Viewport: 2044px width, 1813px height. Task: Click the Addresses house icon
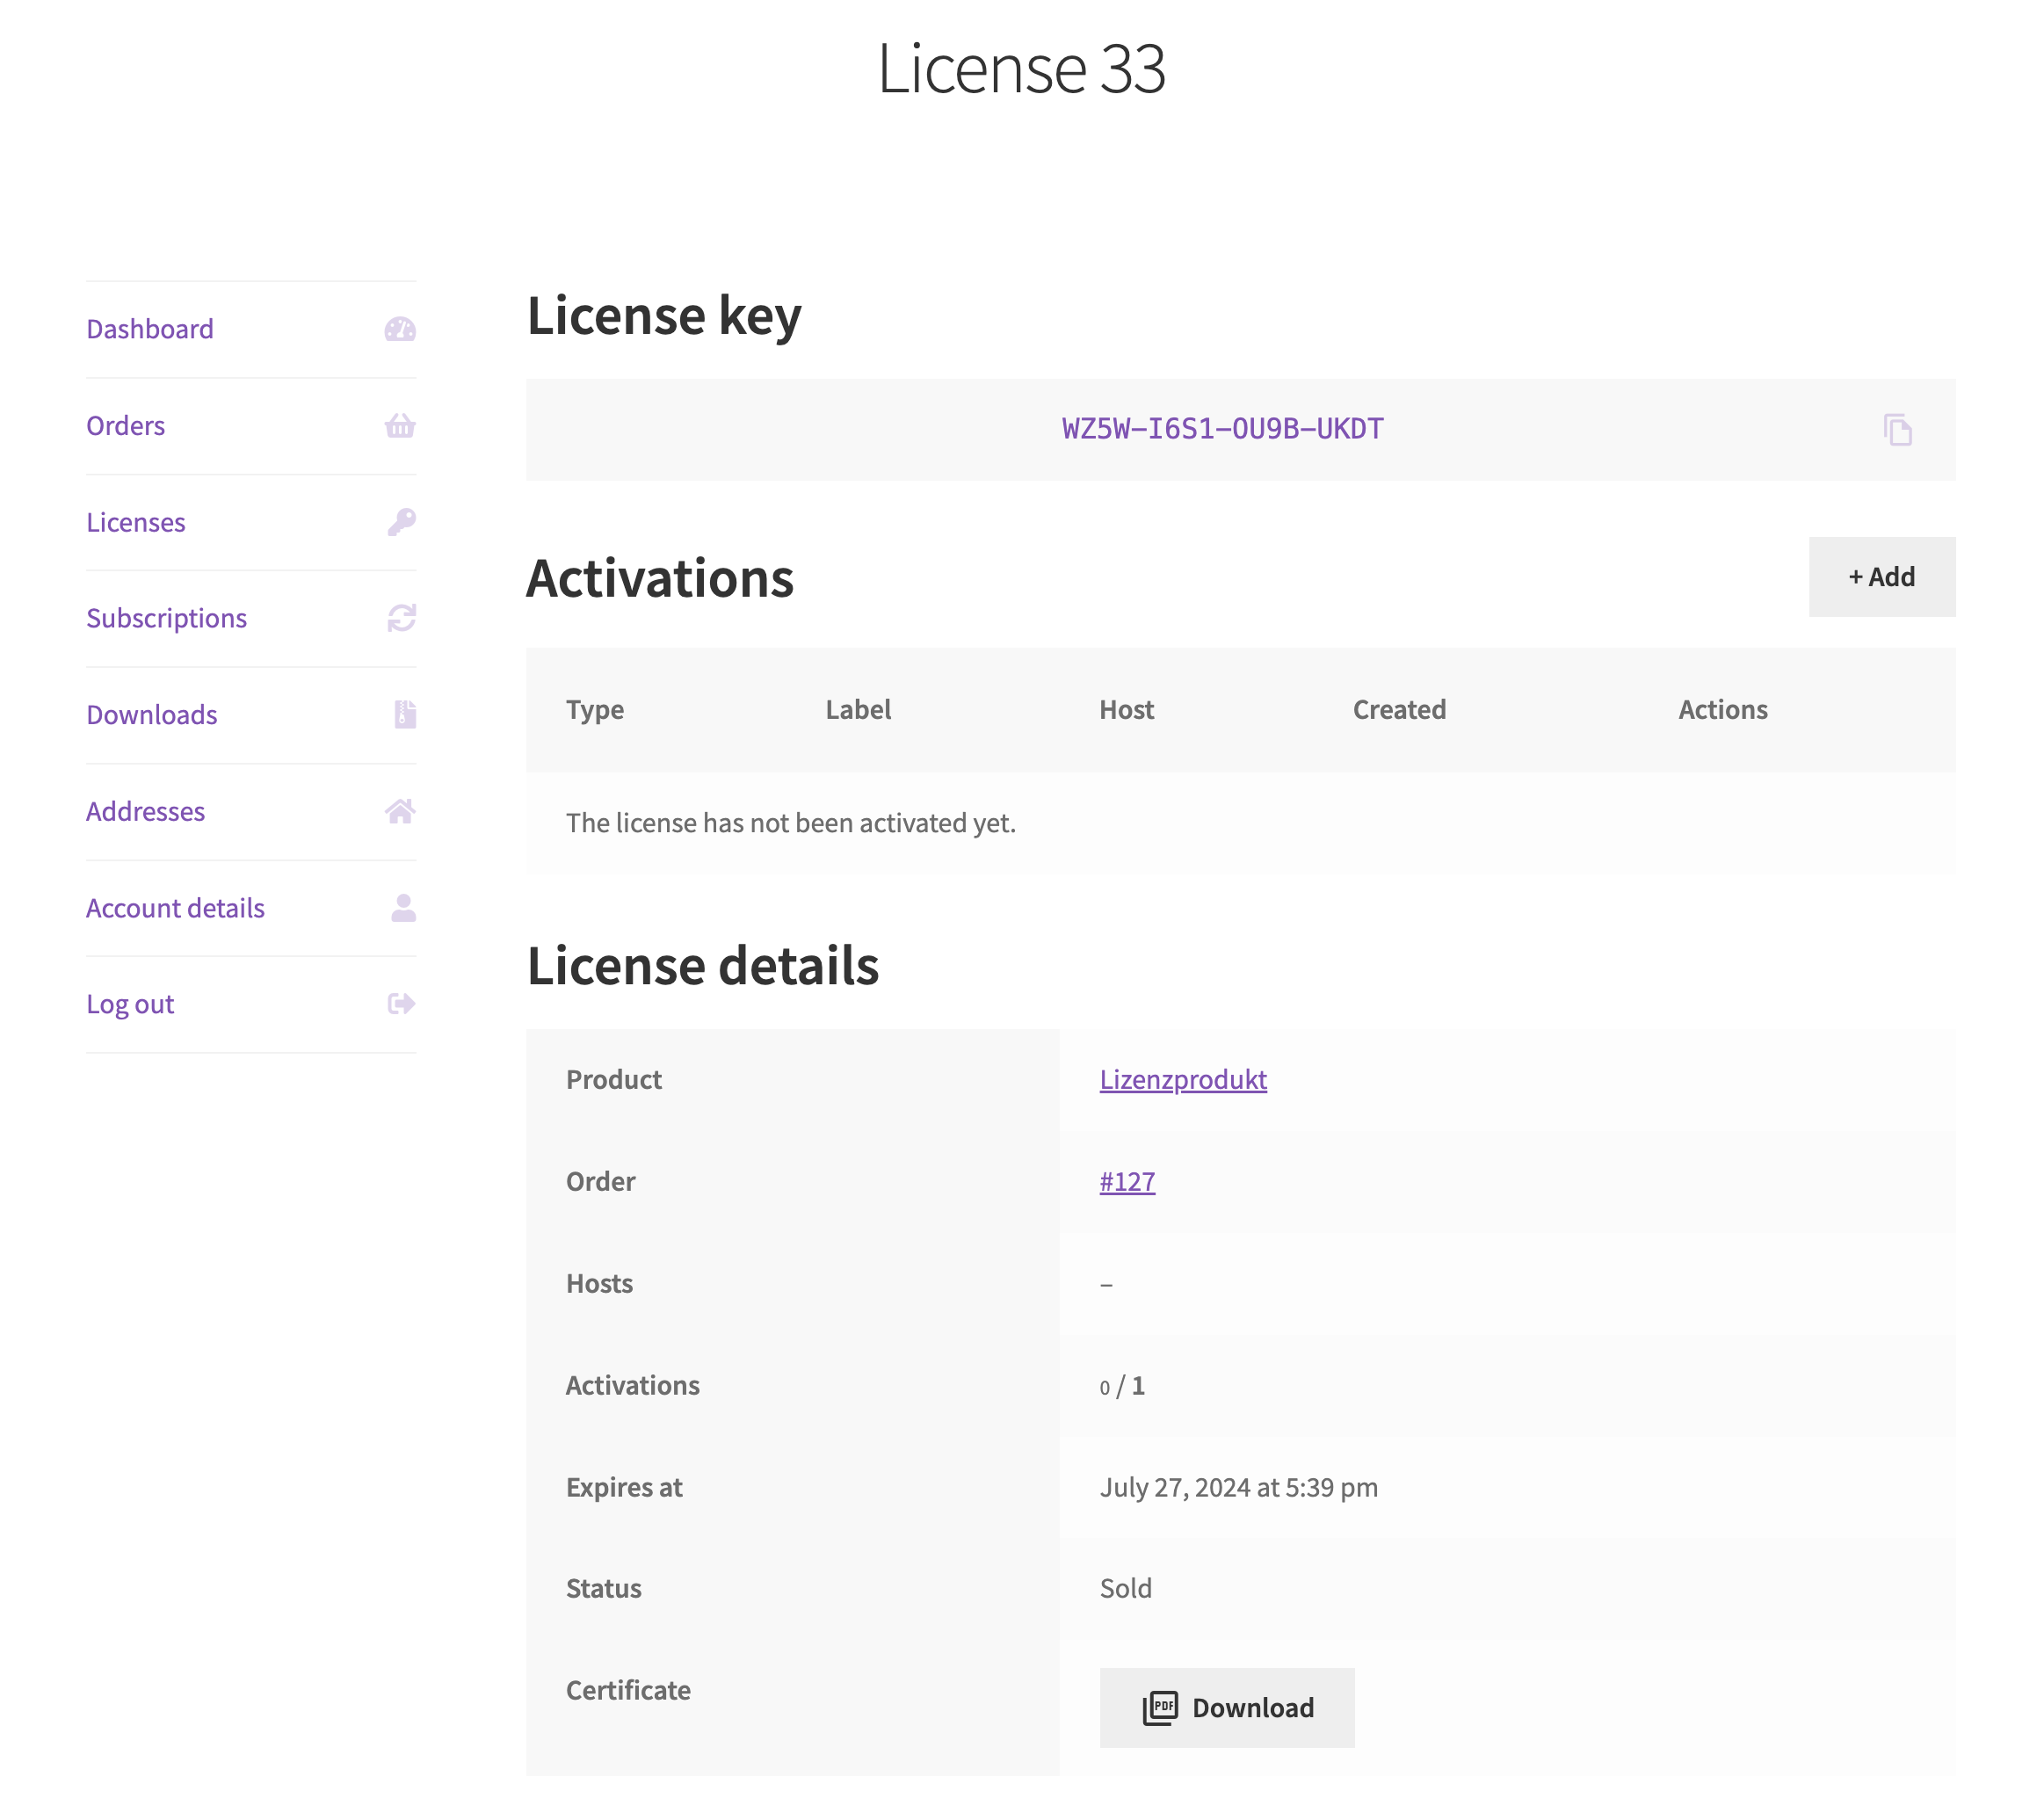400,811
